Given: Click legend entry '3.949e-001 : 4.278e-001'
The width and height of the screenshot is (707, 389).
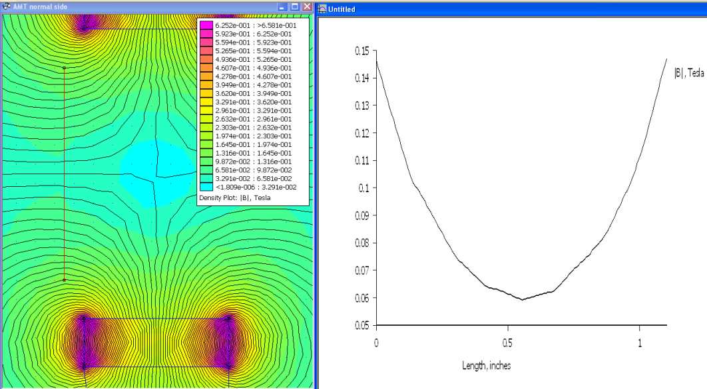Looking at the screenshot, I should click(254, 85).
